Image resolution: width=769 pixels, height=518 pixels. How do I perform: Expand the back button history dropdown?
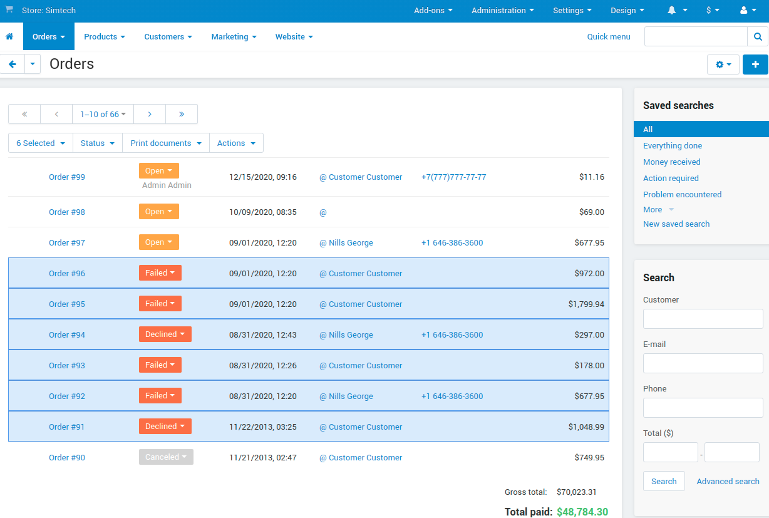pos(33,64)
